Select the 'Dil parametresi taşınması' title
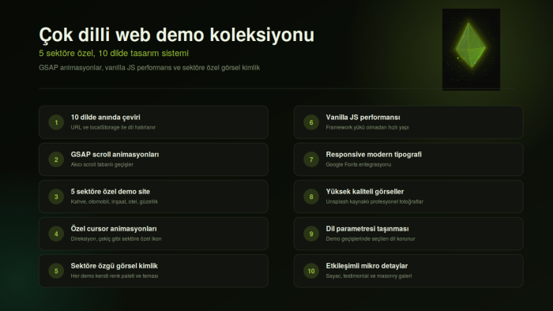Viewport: 553px width, 311px height. [367, 229]
